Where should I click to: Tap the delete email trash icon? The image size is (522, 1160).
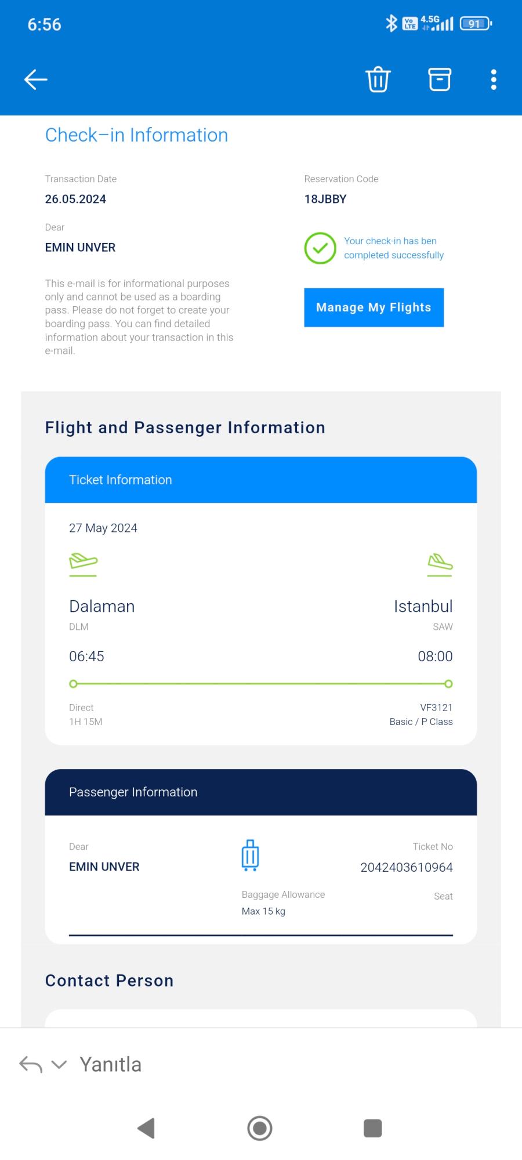click(x=378, y=79)
